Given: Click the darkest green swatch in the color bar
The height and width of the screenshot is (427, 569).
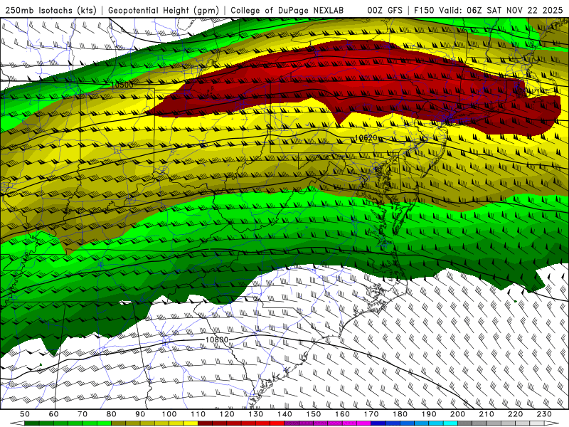Looking at the screenshot, I should 32,423.
